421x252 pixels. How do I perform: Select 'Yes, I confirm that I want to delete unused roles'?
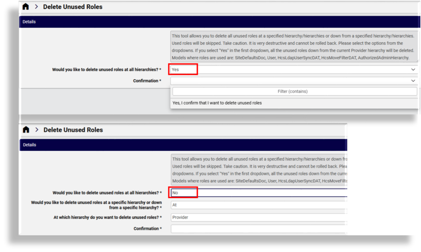pos(217,103)
